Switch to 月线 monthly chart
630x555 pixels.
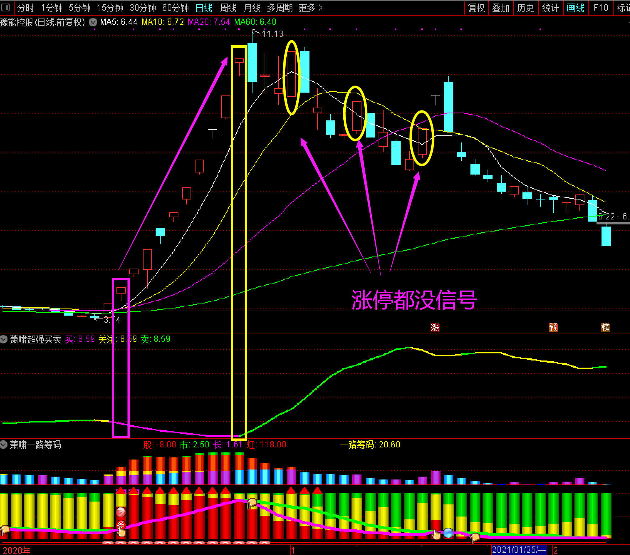point(252,8)
